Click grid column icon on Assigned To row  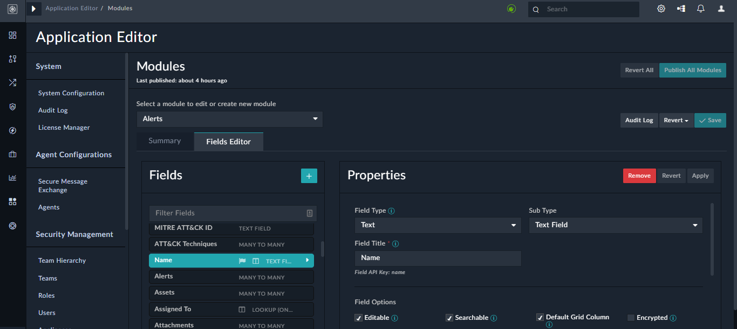pyautogui.click(x=242, y=310)
